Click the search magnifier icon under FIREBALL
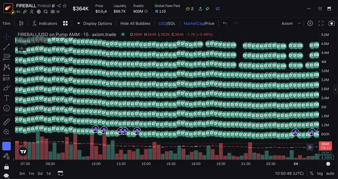Screen dimensions: 338x179 [46, 12]
